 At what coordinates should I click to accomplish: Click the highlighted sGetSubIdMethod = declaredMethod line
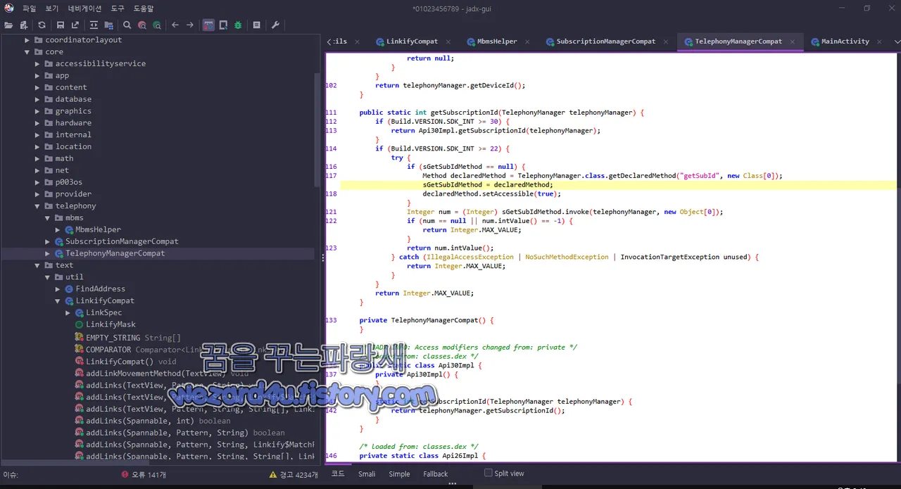pyautogui.click(x=619, y=185)
